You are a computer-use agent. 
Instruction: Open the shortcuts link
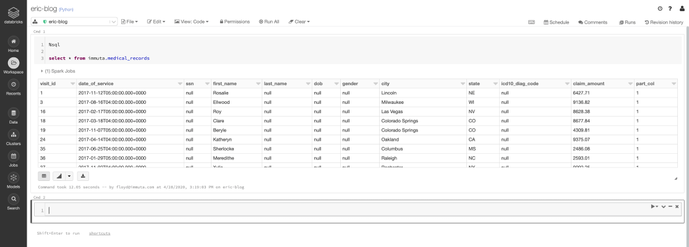pos(99,233)
